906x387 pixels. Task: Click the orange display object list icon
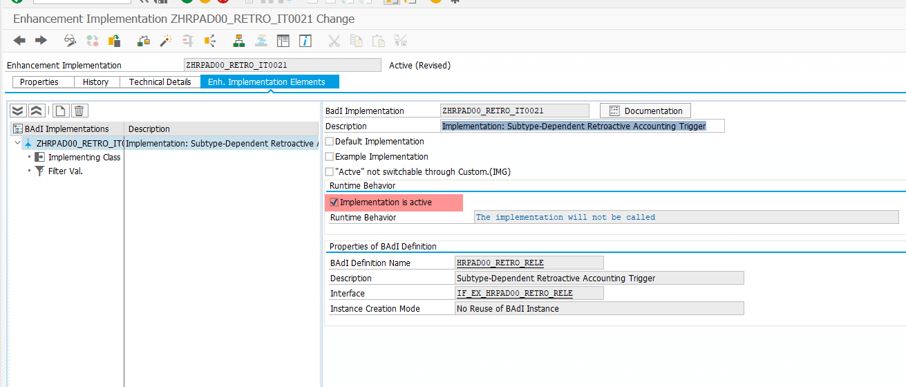point(209,41)
